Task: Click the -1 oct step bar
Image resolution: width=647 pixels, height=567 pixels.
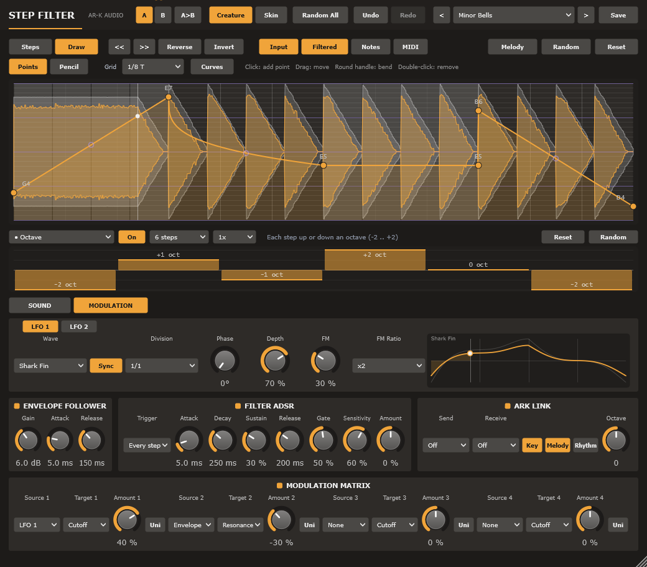Action: (x=272, y=275)
